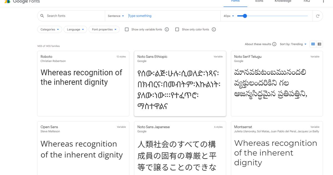Viewport: 333px width, 175px height.
Task: Enable Show only color fonts checkbox
Action: pyautogui.click(x=177, y=29)
